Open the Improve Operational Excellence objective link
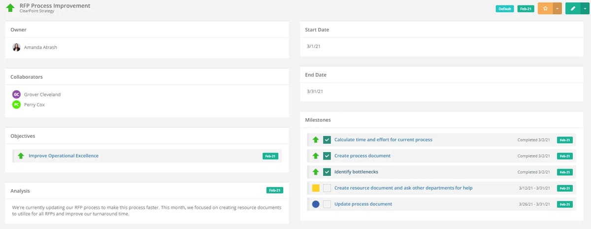The image size is (591, 229). click(x=64, y=156)
